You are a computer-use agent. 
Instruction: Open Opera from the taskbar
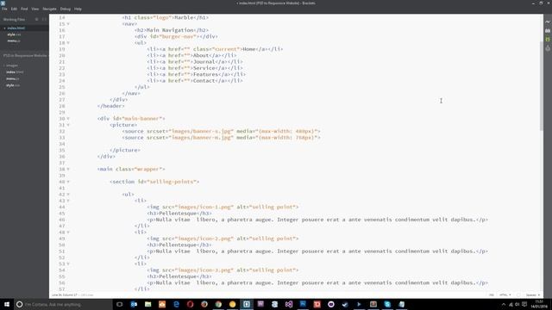[x=190, y=304]
